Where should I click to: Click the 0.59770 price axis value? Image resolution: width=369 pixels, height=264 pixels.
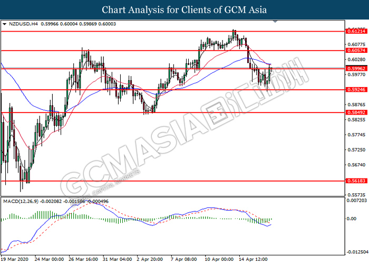pyautogui.click(x=357, y=74)
